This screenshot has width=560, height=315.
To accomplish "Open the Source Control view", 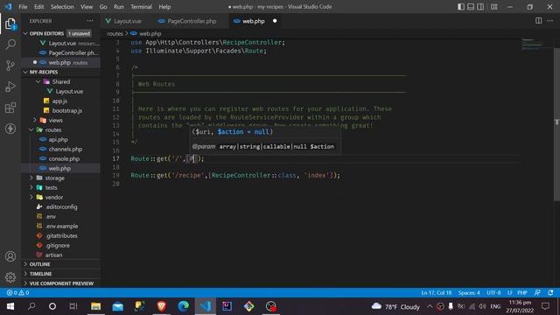I will point(10,66).
